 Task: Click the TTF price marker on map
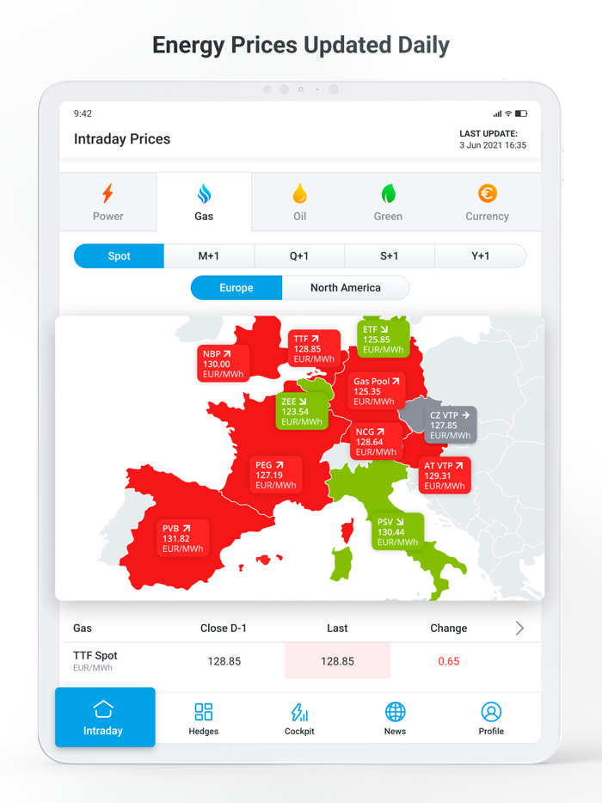[313, 347]
